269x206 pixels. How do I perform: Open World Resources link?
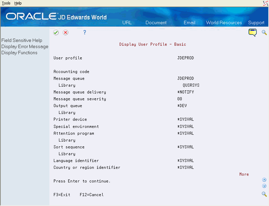(x=224, y=23)
